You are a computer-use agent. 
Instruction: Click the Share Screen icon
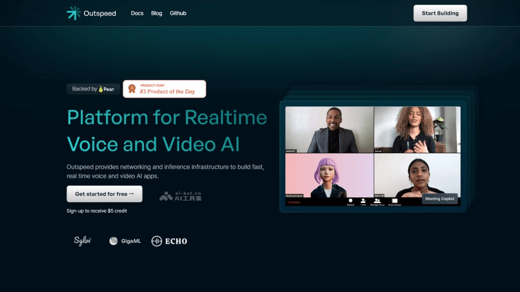394,201
